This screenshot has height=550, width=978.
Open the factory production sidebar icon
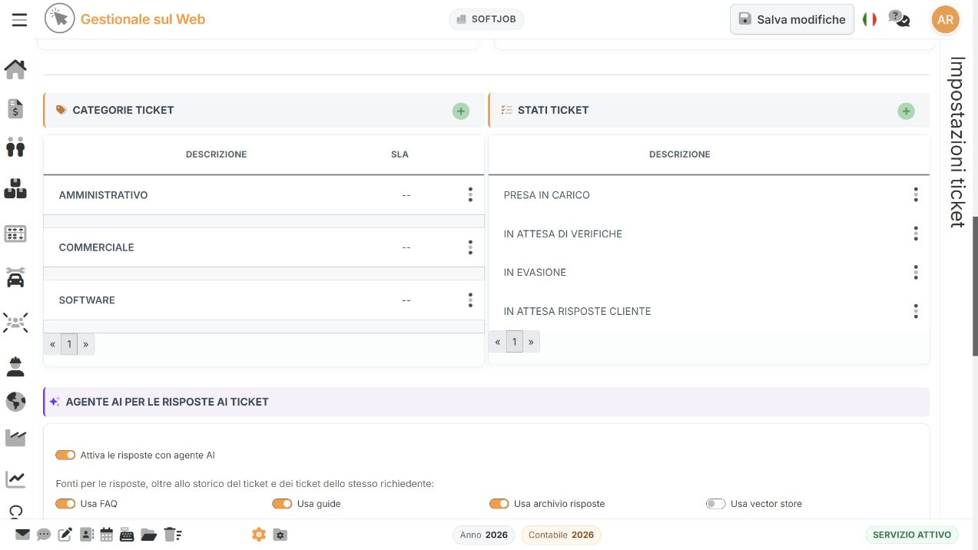click(15, 438)
